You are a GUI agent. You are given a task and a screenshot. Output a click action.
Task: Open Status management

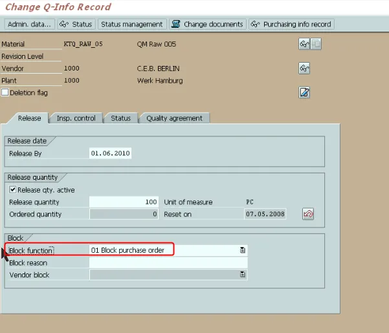tap(132, 25)
